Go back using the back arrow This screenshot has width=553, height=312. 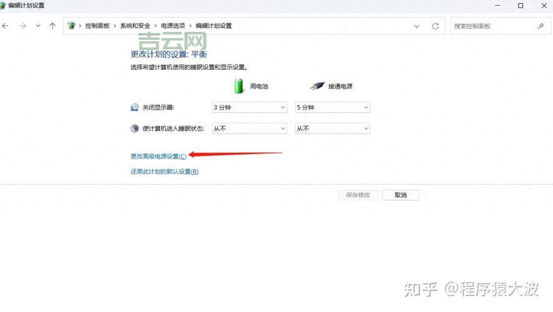pyautogui.click(x=5, y=26)
